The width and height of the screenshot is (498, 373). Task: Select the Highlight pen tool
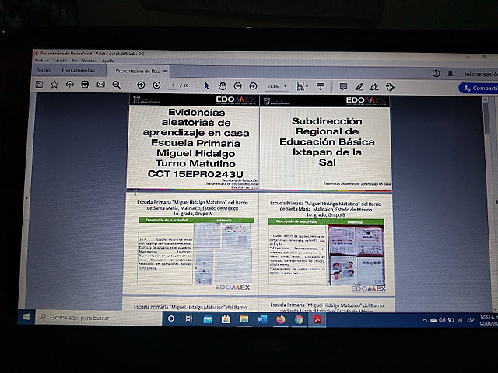pos(359,86)
